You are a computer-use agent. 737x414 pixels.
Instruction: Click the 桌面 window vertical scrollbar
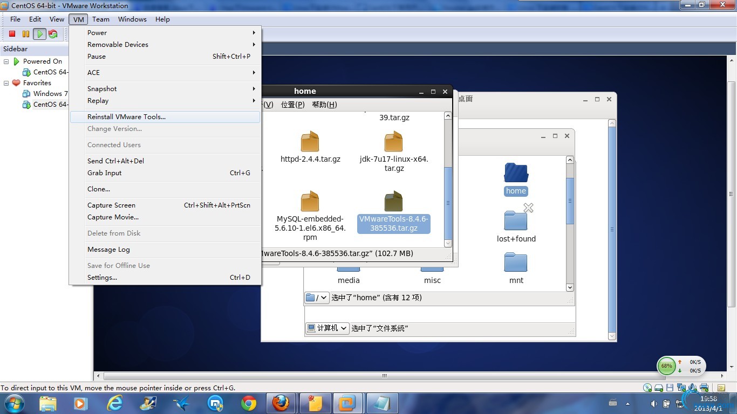[x=612, y=230]
